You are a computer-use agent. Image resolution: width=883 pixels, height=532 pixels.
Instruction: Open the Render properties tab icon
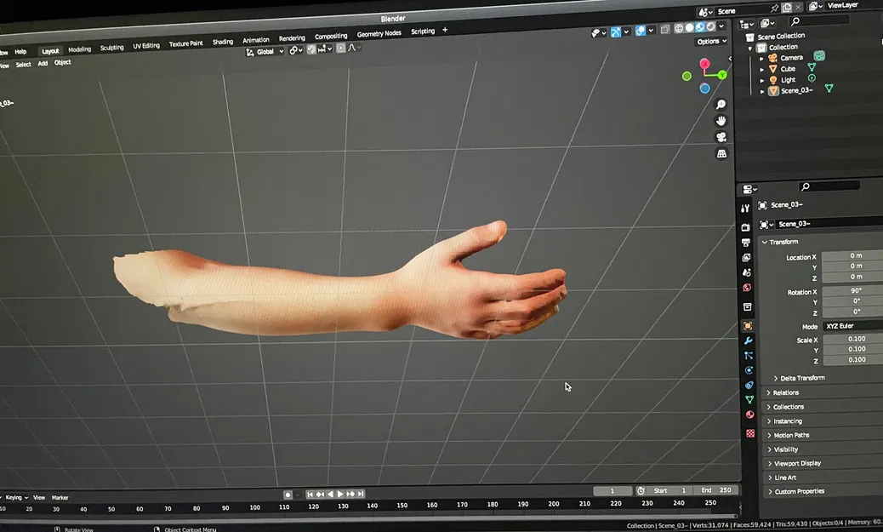tap(745, 227)
